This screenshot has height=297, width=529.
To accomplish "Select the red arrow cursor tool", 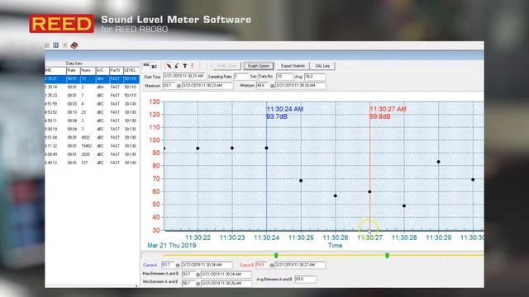I will tap(169, 66).
